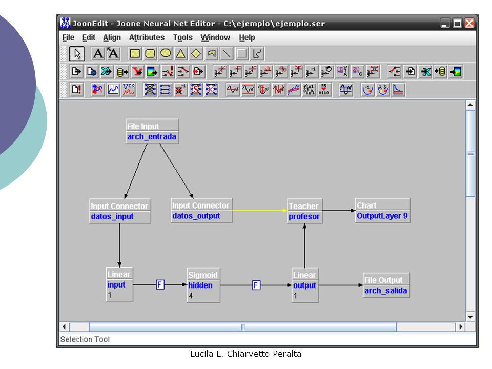
Task: Open the File menu
Action: coord(68,37)
